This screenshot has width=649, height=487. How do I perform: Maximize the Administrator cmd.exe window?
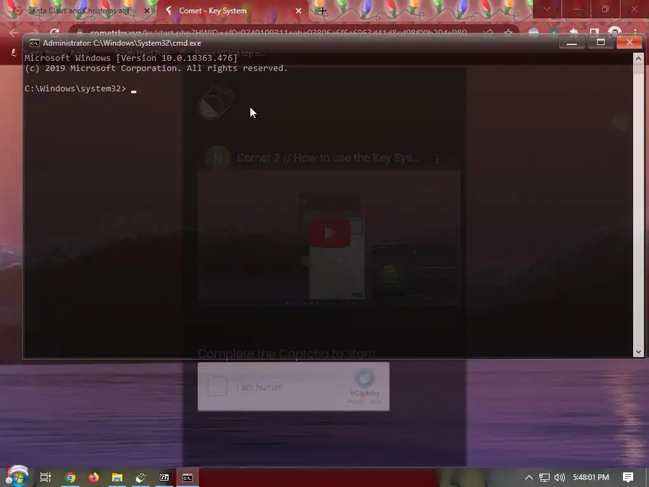(x=601, y=42)
